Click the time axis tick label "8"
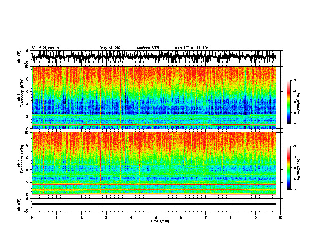Screen dimensions: 316x244 [231, 218]
